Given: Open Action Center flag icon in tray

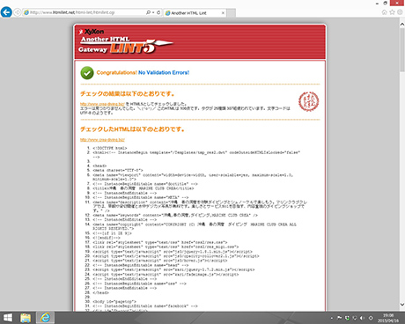Looking at the screenshot, I should tap(339, 318).
